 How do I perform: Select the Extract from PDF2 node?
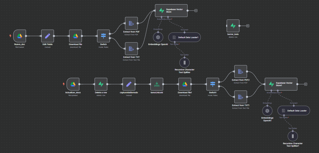(240, 72)
